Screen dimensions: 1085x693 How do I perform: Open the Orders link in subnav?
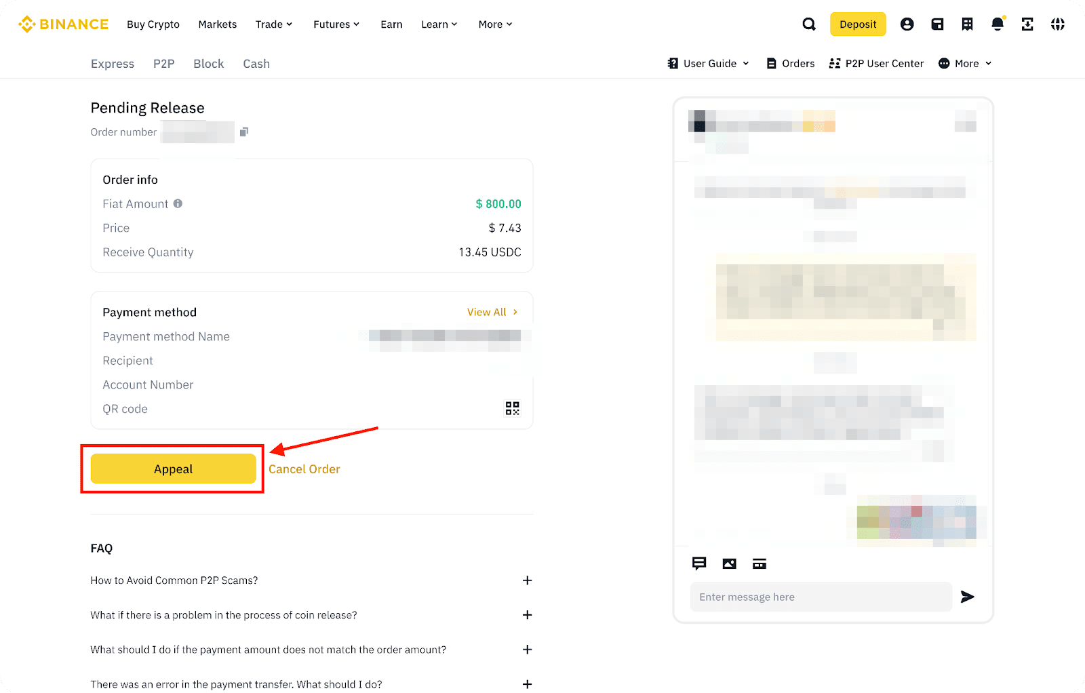791,63
